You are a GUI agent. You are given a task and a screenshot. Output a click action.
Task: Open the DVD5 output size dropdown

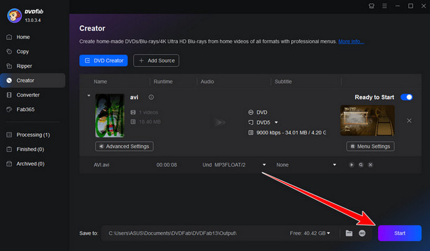(276, 123)
